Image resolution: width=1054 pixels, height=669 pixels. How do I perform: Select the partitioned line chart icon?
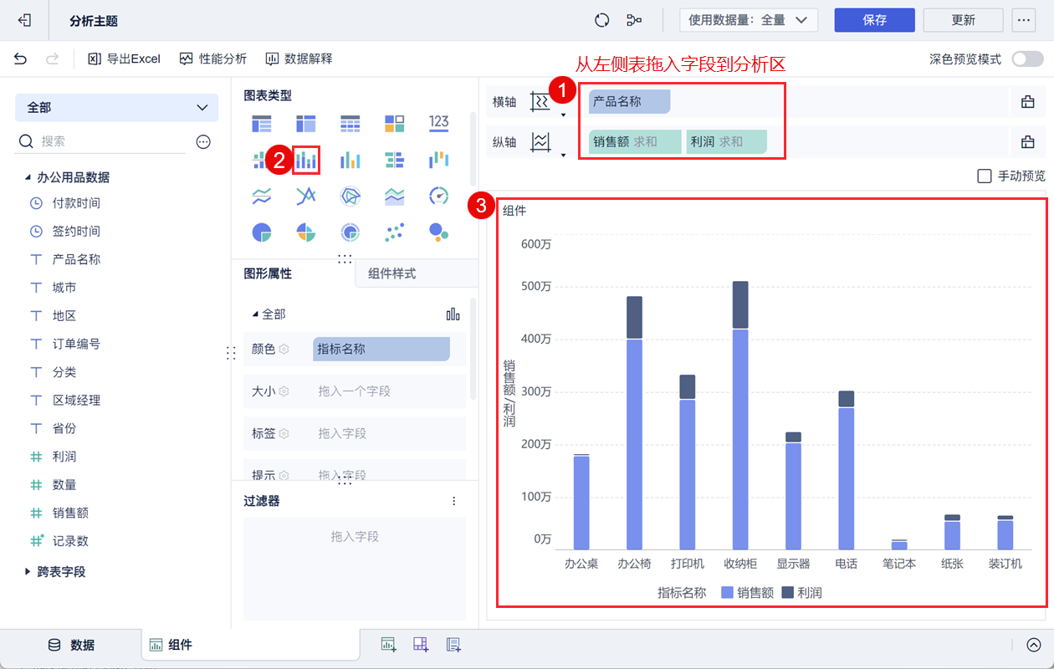[x=262, y=197]
